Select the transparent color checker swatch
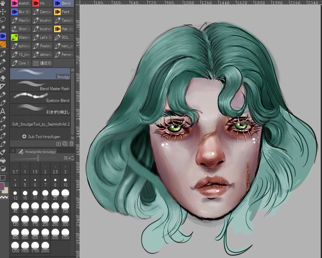This screenshot has height=258, width=322. 4,197
